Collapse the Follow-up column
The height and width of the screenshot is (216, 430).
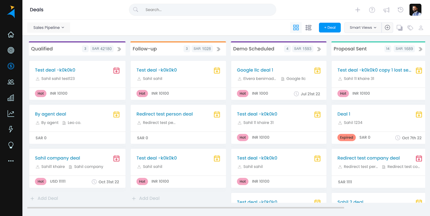(218, 49)
